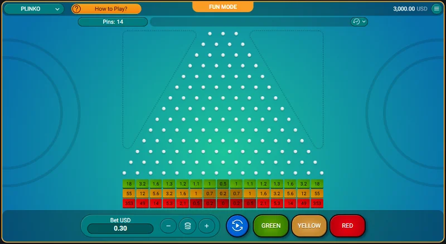Click the Bet USD amount field
This screenshot has height=244, width=446.
[x=120, y=228]
